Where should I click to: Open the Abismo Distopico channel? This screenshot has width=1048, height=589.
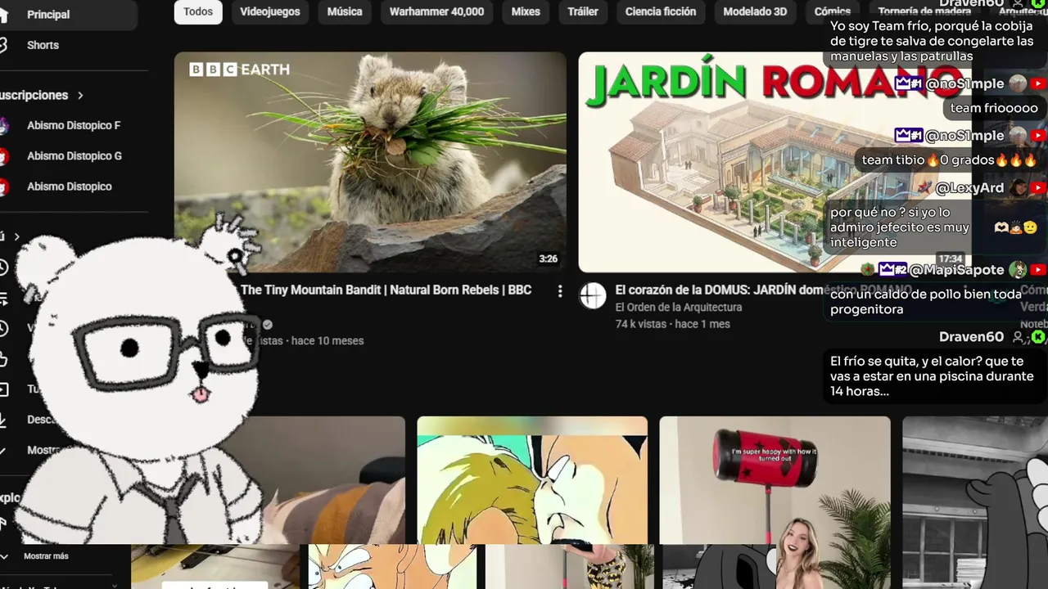point(70,187)
